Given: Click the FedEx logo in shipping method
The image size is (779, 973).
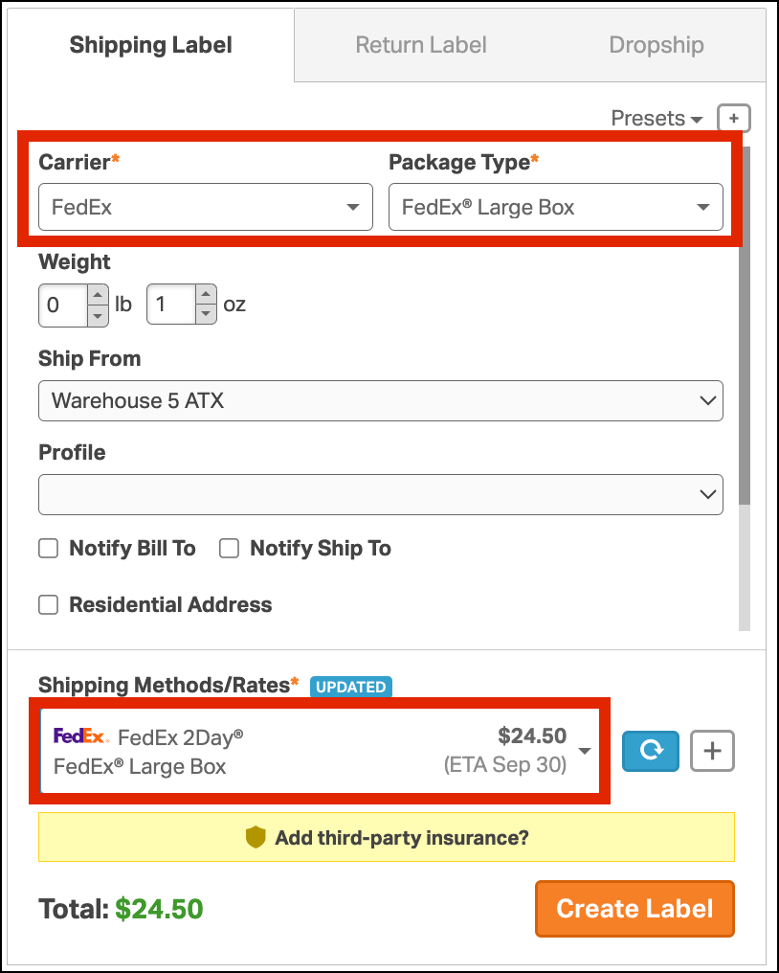Looking at the screenshot, I should tap(79, 735).
